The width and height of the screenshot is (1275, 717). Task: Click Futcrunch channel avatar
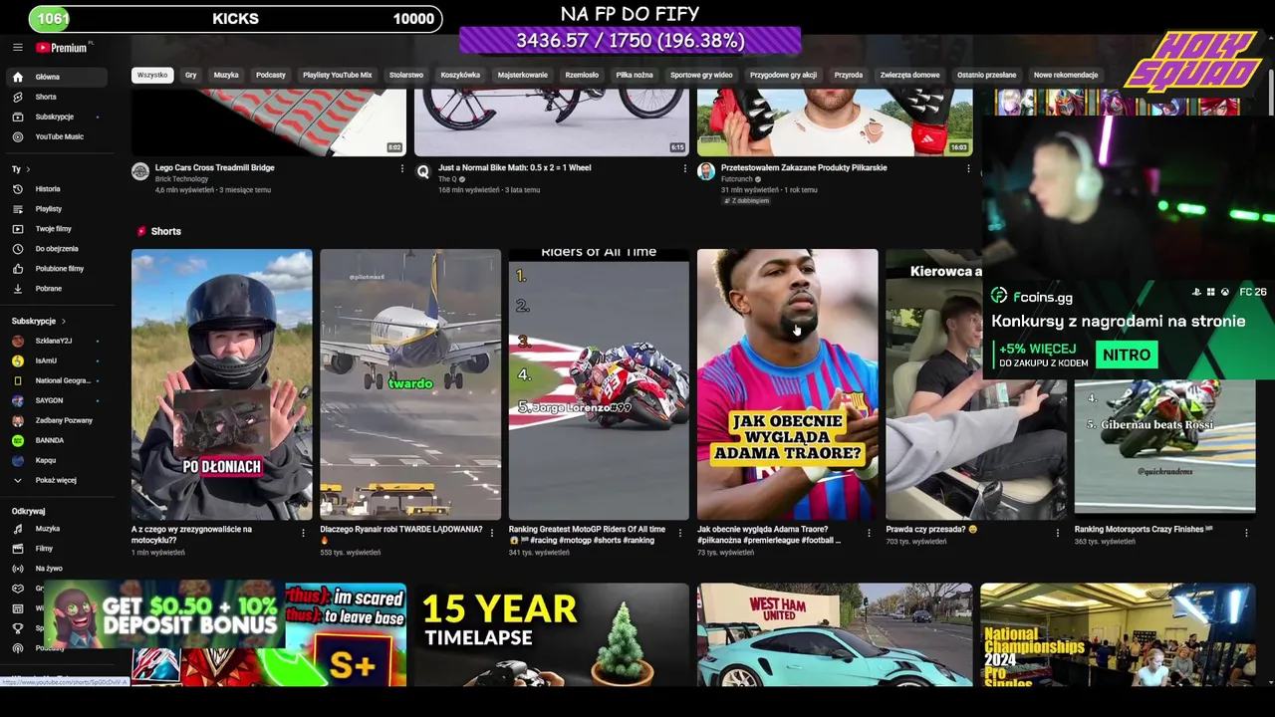tap(706, 171)
